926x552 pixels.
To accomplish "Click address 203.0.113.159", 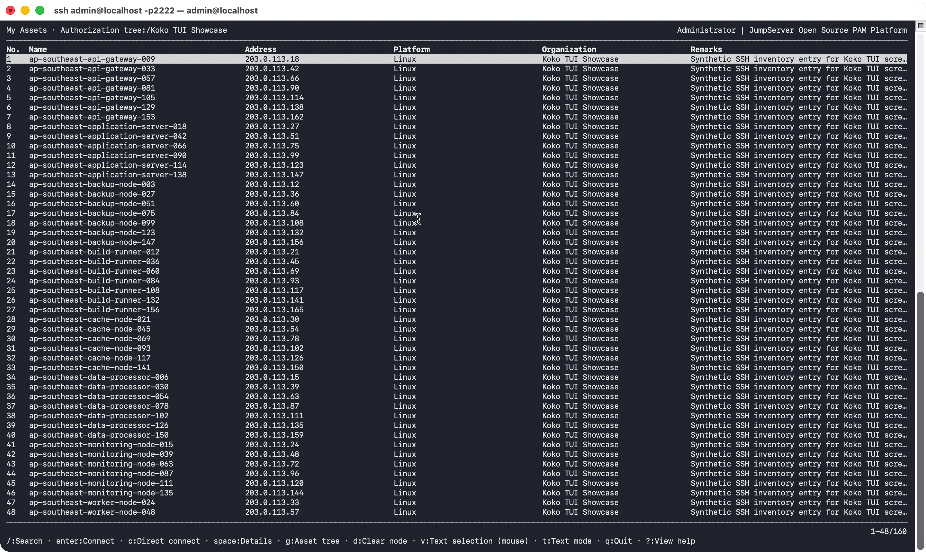I will [274, 435].
